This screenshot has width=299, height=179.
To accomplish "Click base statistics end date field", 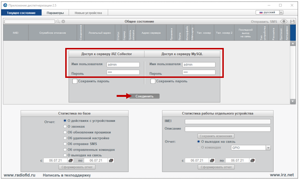I will [x=96, y=160].
